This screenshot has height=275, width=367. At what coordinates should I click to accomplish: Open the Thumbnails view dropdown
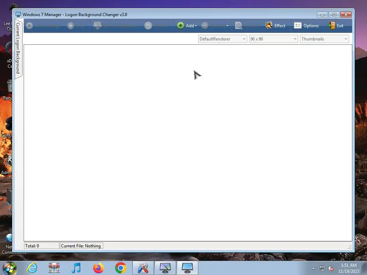click(x=324, y=39)
